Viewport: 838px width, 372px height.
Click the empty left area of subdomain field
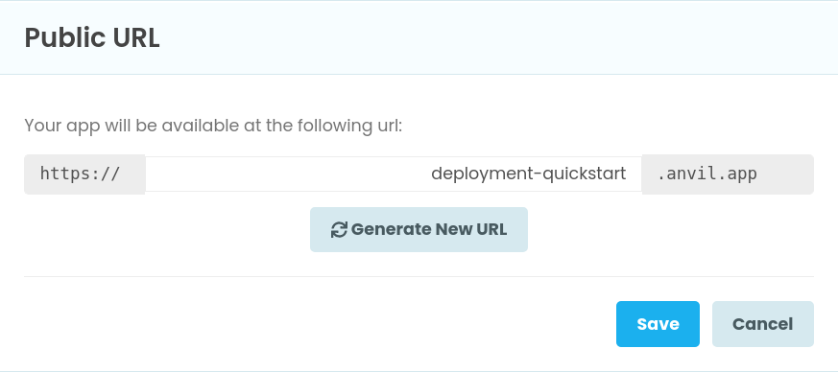tap(278, 174)
